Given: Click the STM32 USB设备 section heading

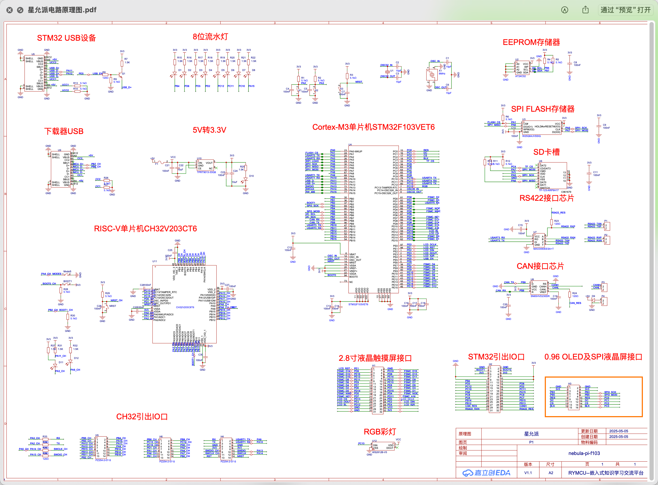Looking at the screenshot, I should (x=66, y=38).
